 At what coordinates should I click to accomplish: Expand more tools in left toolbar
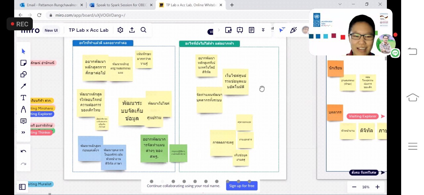click(x=24, y=133)
